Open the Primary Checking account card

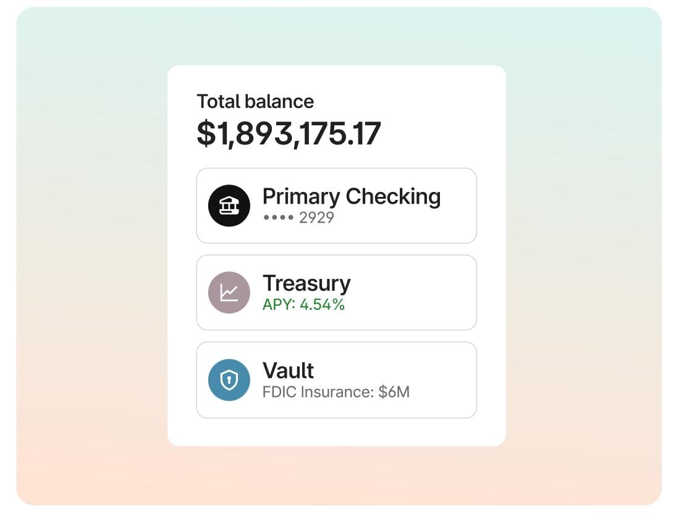336,205
